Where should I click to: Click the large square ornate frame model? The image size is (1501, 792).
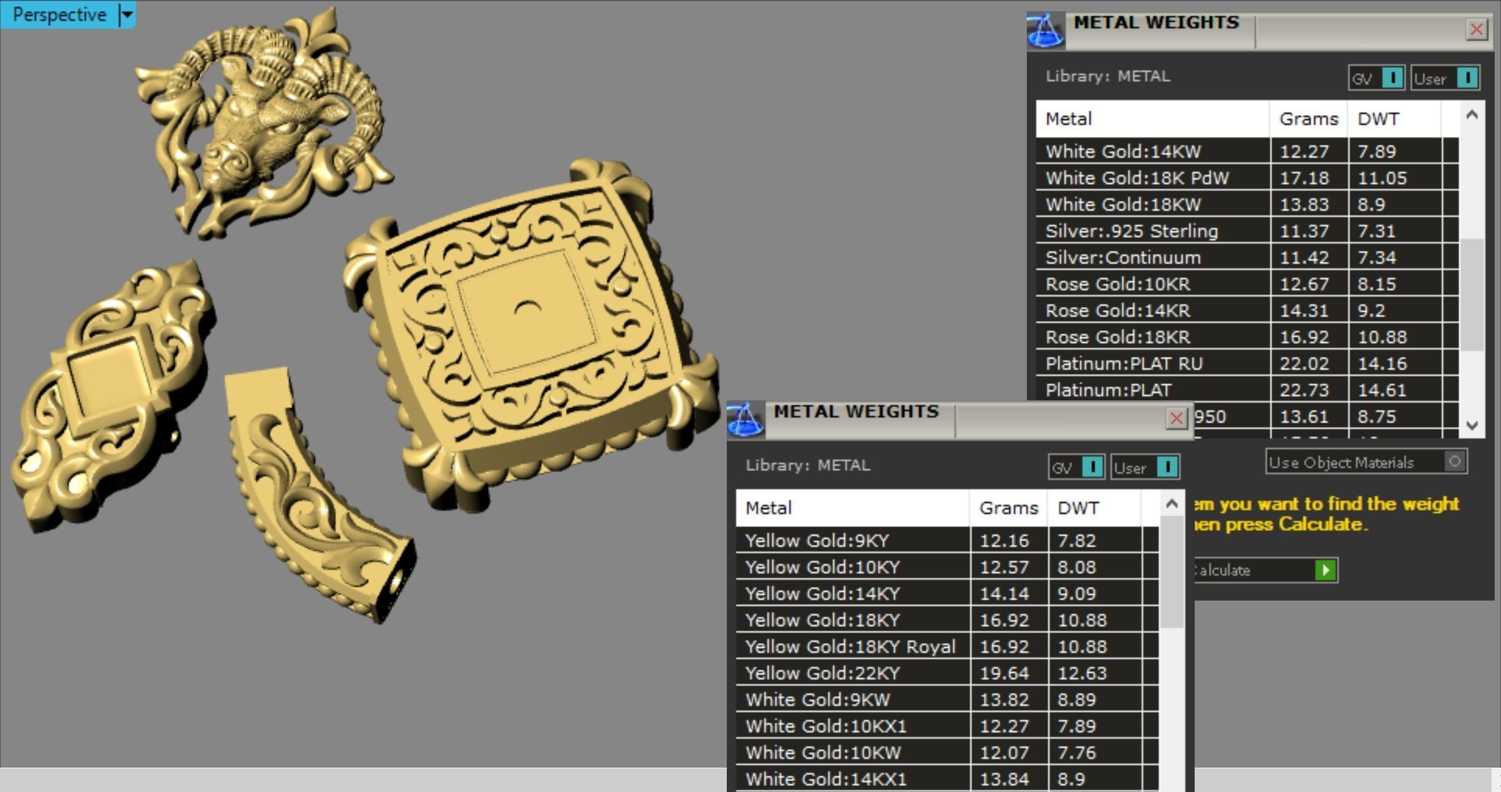[x=530, y=337]
